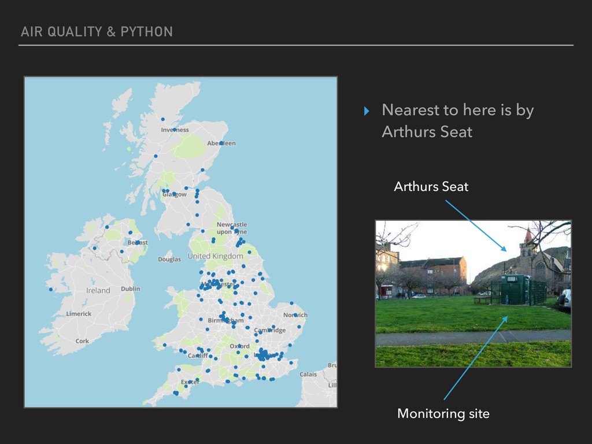This screenshot has height=444, width=592.
Task: Click the 'Aberdeen' label on the map
Action: 221,143
